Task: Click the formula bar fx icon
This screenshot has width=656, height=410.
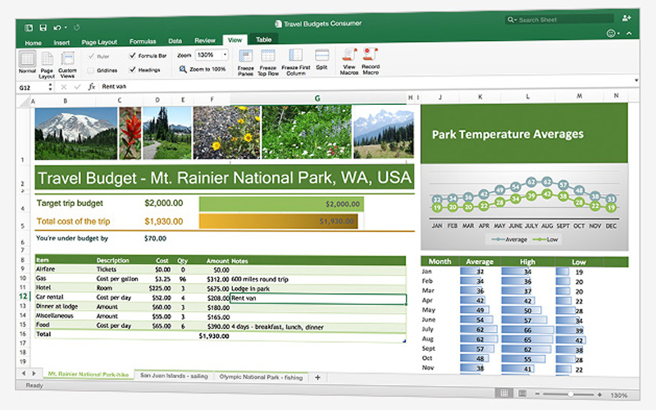Action: [x=91, y=87]
